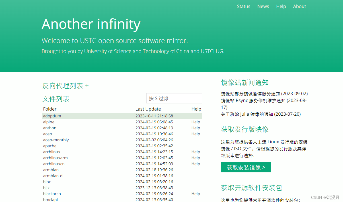Open the apache mirror folder
The width and height of the screenshot is (343, 202).
click(50, 146)
